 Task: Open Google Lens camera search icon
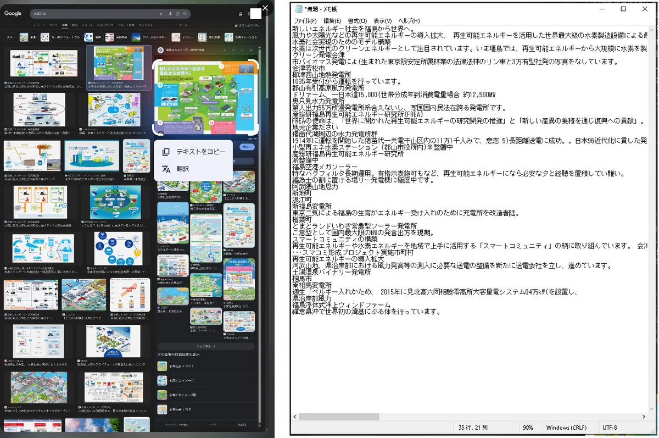click(177, 14)
